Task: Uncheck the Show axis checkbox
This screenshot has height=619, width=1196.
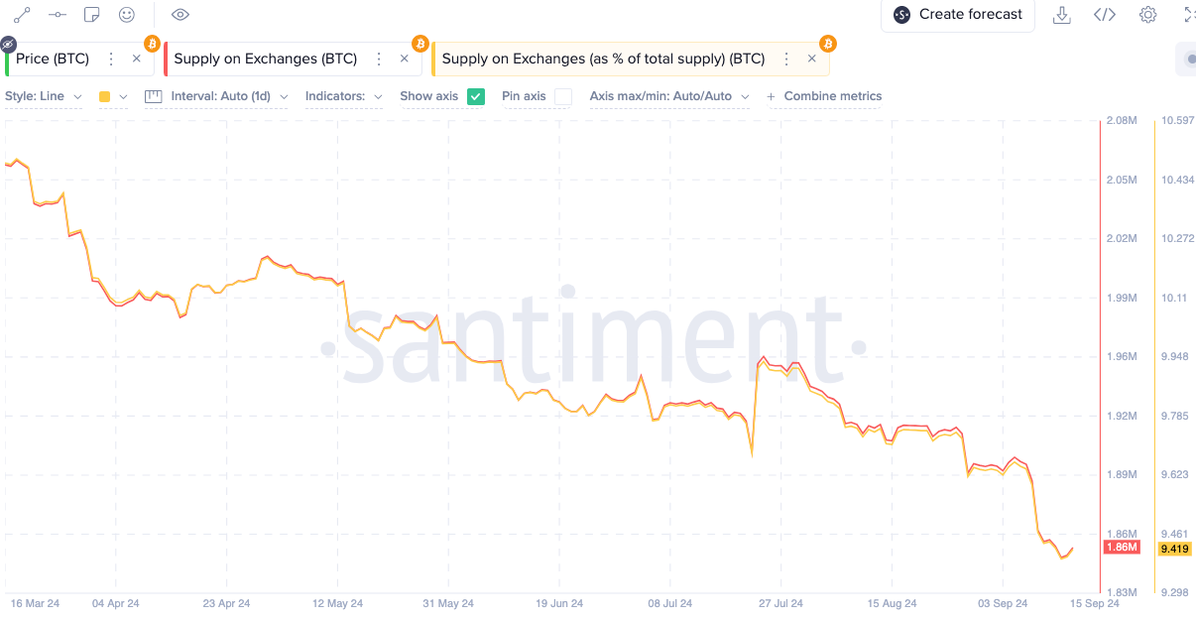Action: click(476, 96)
